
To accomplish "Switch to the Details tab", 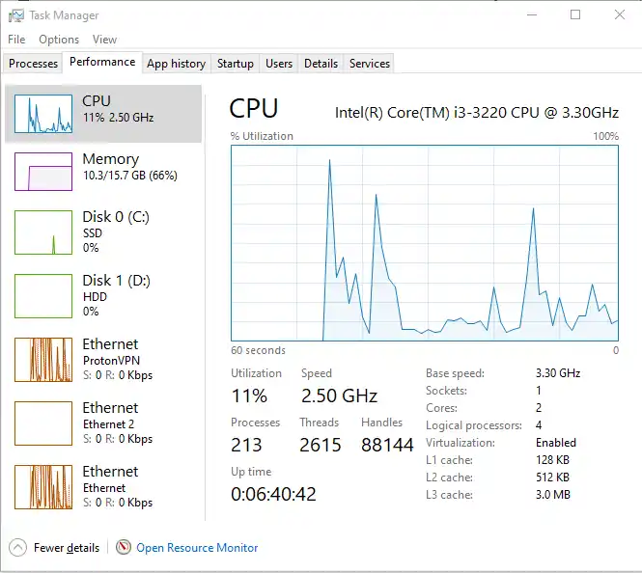I will pyautogui.click(x=321, y=64).
